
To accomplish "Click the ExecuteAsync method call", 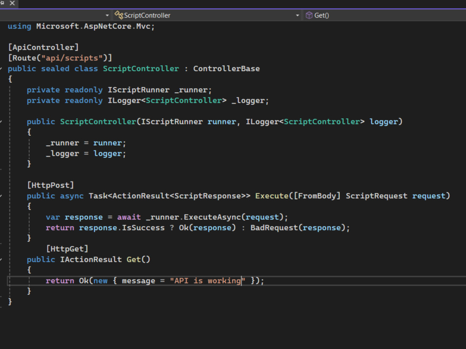I will [x=212, y=217].
